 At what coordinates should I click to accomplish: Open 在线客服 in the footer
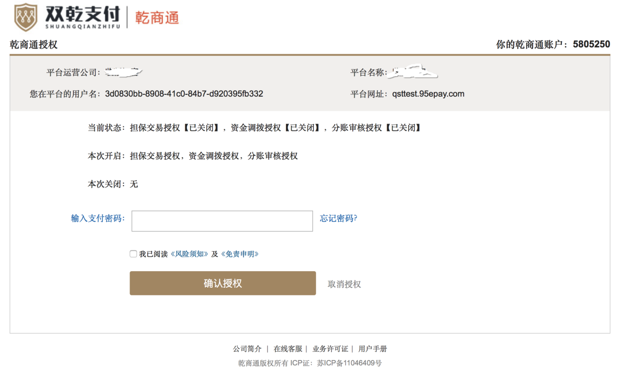(288, 349)
